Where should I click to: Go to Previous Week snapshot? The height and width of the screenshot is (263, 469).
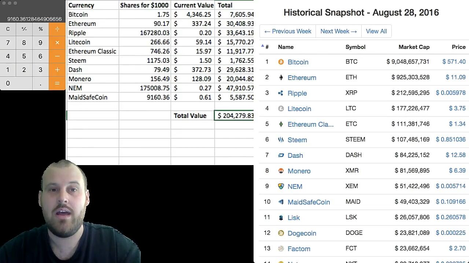[288, 31]
